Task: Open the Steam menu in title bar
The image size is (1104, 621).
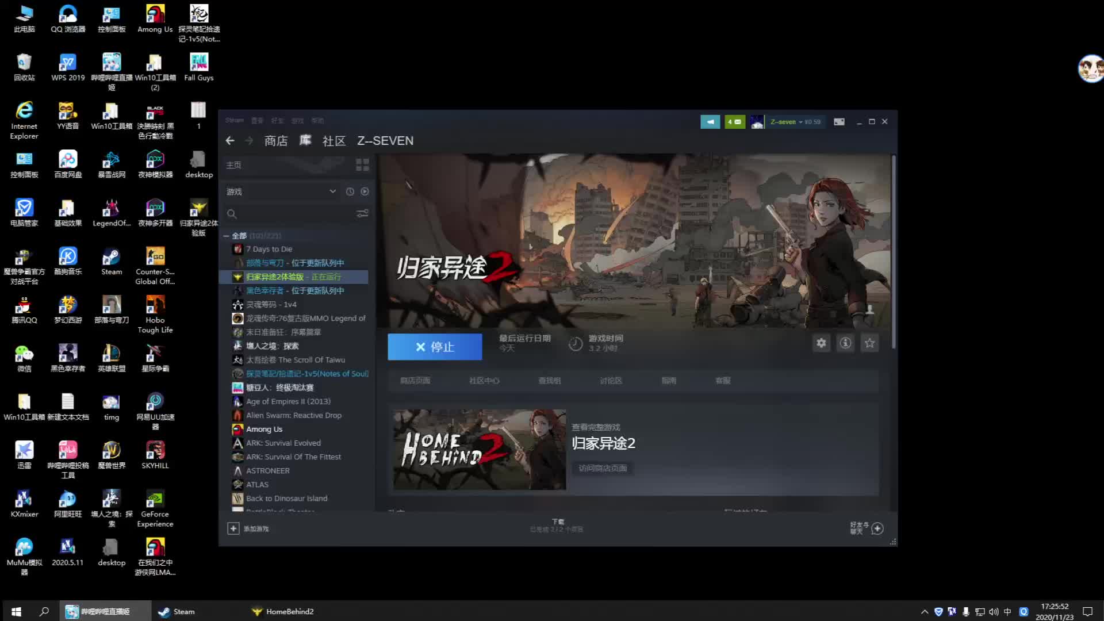Action: 235,121
